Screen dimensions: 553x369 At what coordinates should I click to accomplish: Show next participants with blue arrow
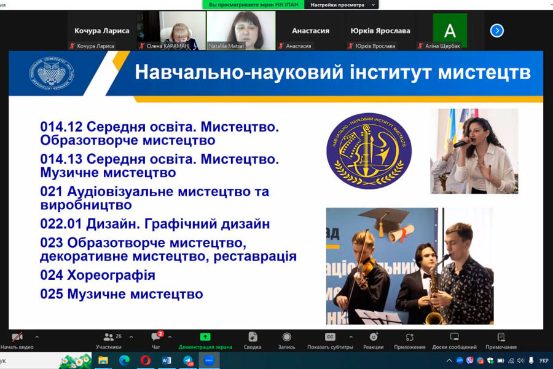point(497,30)
